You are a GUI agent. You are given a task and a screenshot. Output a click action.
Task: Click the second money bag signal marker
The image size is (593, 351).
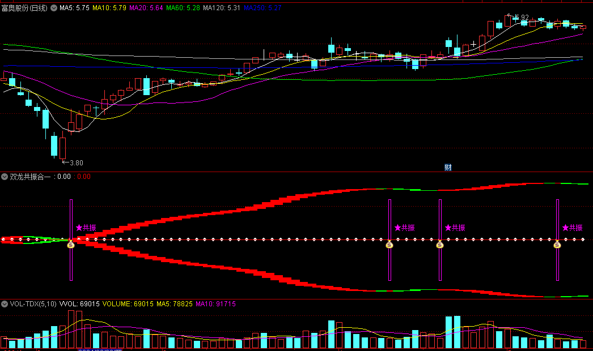pyautogui.click(x=389, y=245)
